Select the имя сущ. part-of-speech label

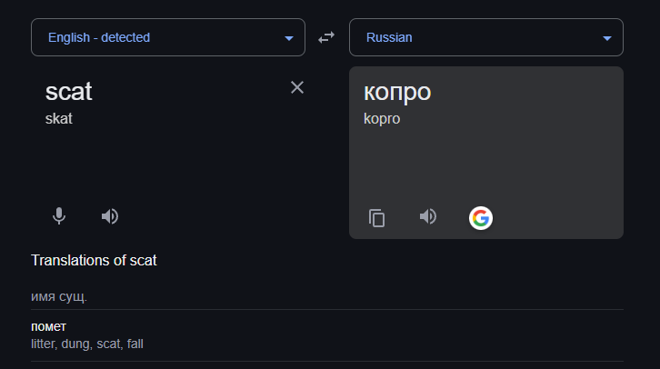click(59, 296)
